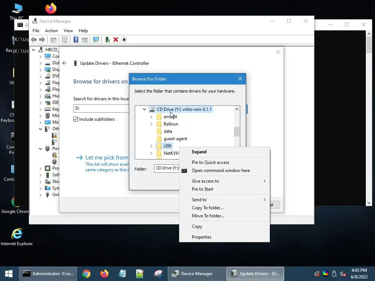
Task: Click the 'Let me pick from' link
Action: (107, 158)
